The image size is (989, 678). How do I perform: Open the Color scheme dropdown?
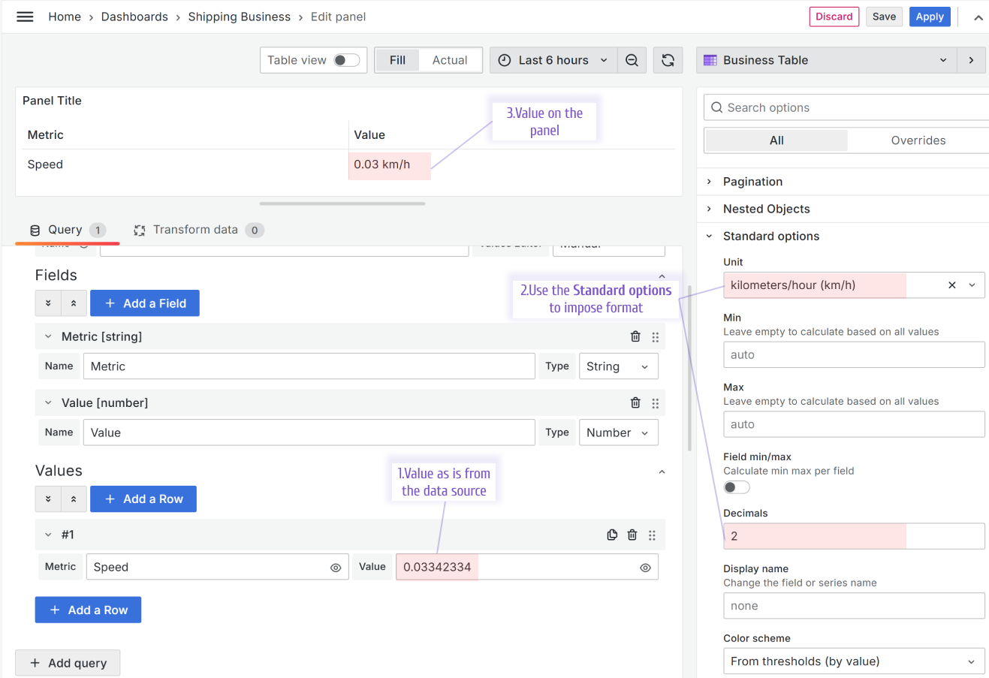click(853, 661)
